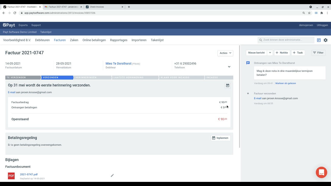The image size is (331, 186).
Task: Click the demojeroen user link
Action: 306,25
